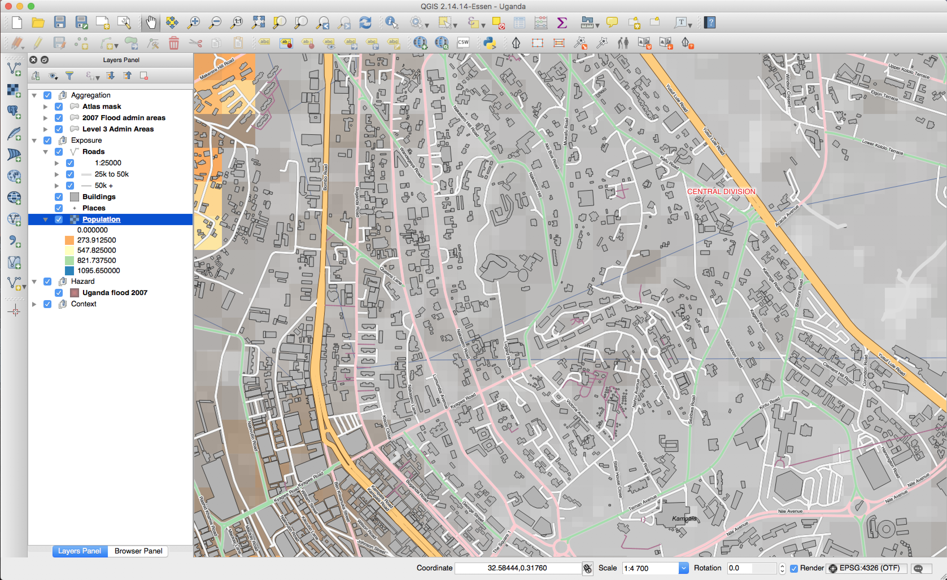The image size is (947, 580).
Task: Uncheck the Aggregation group checkbox
Action: click(47, 95)
